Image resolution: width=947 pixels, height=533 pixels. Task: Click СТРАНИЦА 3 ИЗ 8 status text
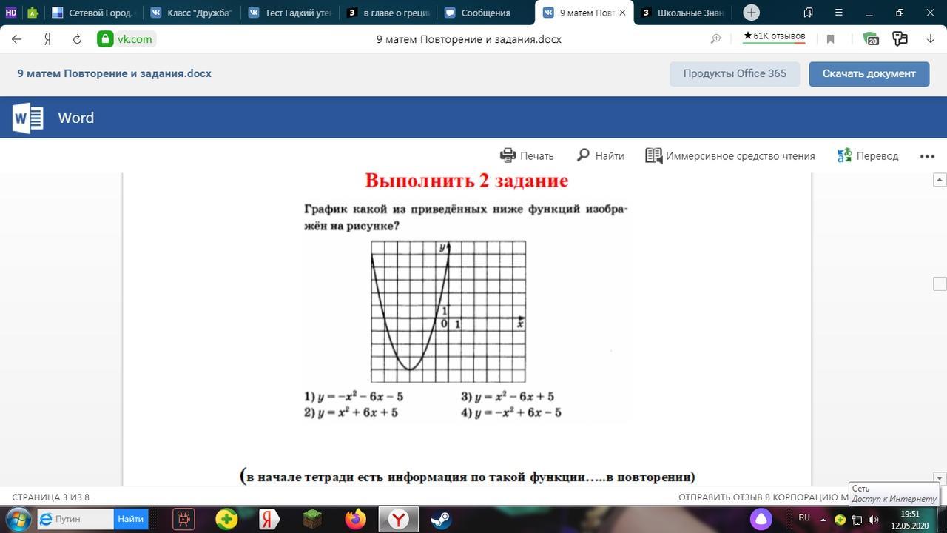coord(50,497)
